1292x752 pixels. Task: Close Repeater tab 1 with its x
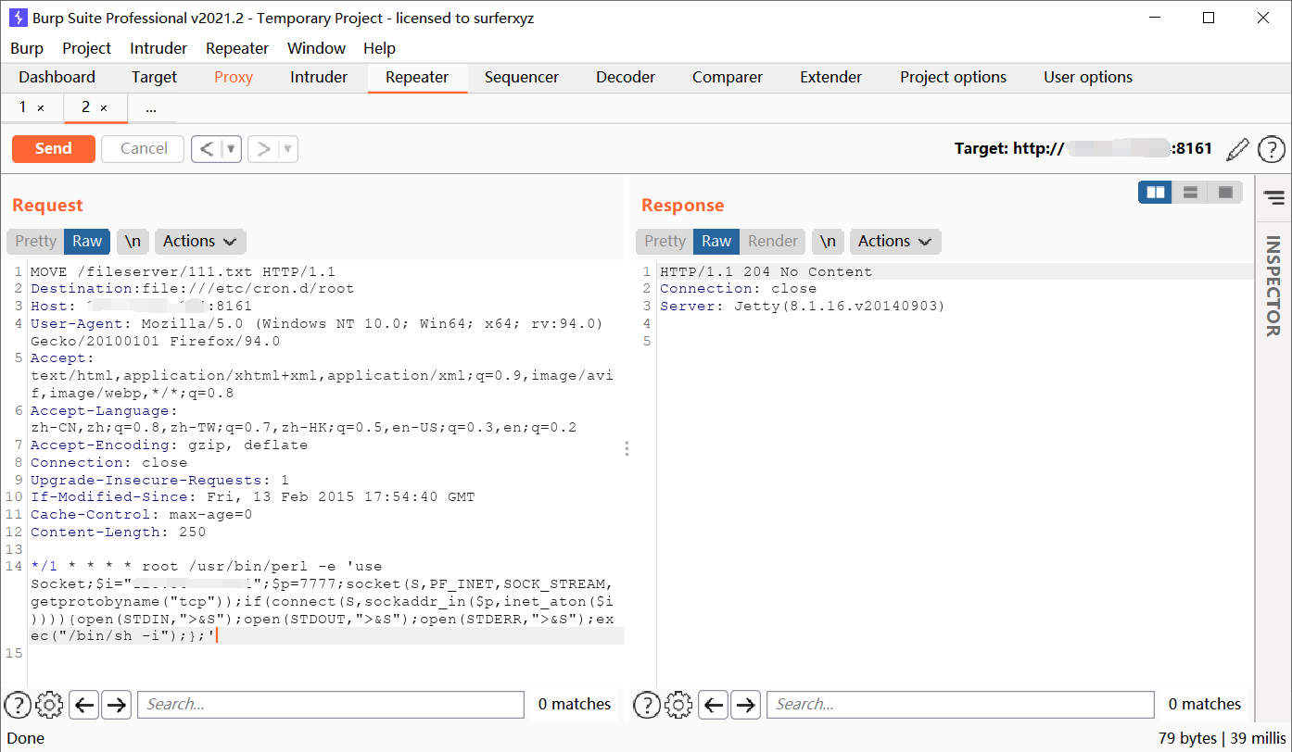pyautogui.click(x=41, y=108)
